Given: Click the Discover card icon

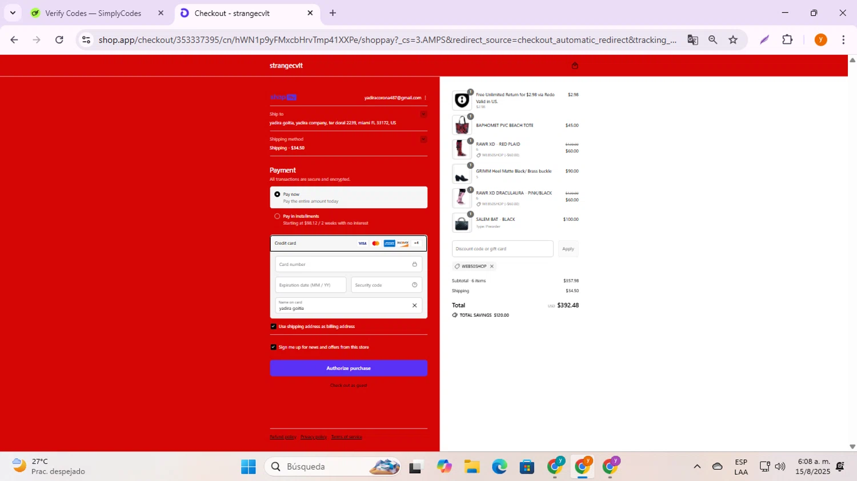Looking at the screenshot, I should [x=403, y=244].
